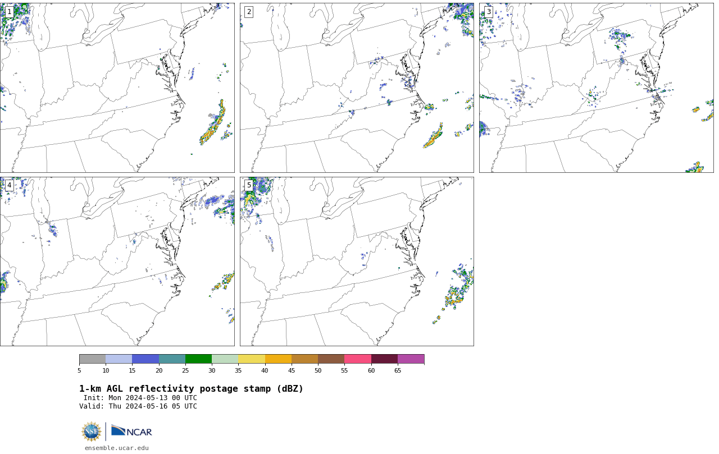Image resolution: width=719 pixels, height=454 pixels.
Task: Click the ensemble.ucar.edu text
Action: pos(117,448)
